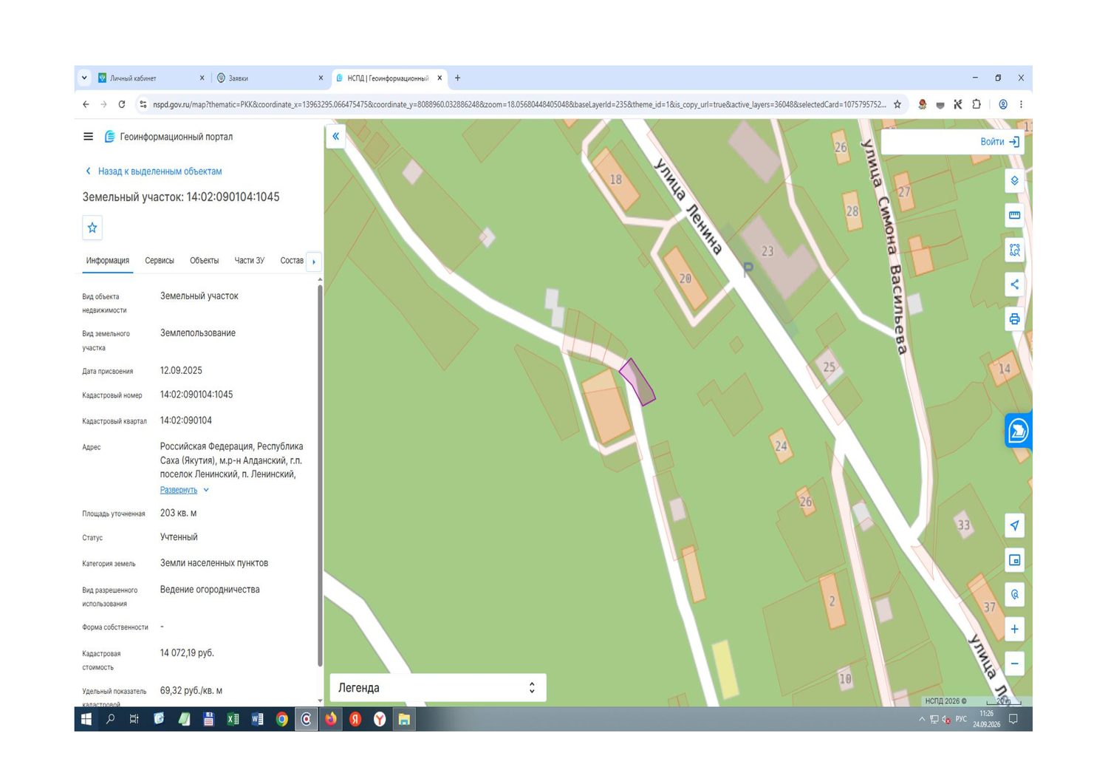
Task: Go back via Назад к выделенным объектам
Action: [x=154, y=171]
